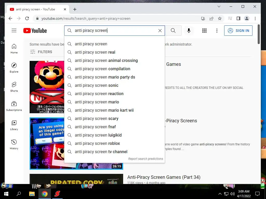Choose suggestion 'anti piracy screen luigikid'
Screen dimensions: 266x199
pyautogui.click(x=115, y=135)
